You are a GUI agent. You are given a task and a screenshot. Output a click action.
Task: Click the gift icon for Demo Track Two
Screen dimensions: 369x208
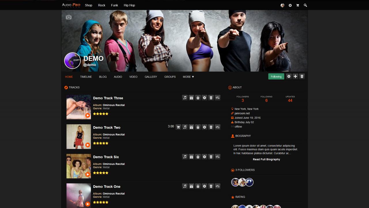(191, 127)
